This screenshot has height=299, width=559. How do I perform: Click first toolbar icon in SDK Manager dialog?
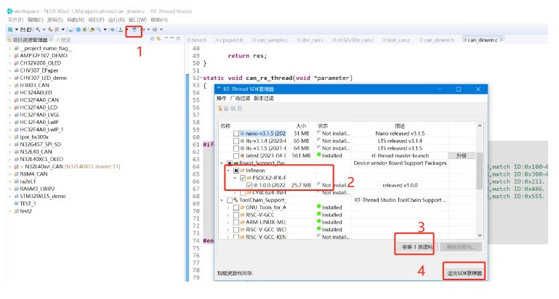(x=220, y=108)
